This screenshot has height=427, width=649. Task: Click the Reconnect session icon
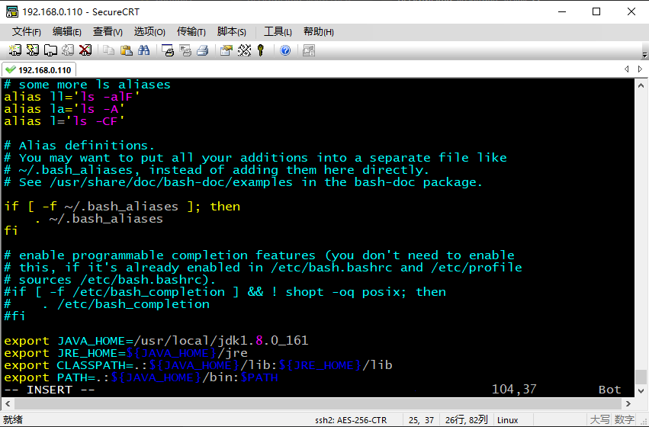pos(67,50)
